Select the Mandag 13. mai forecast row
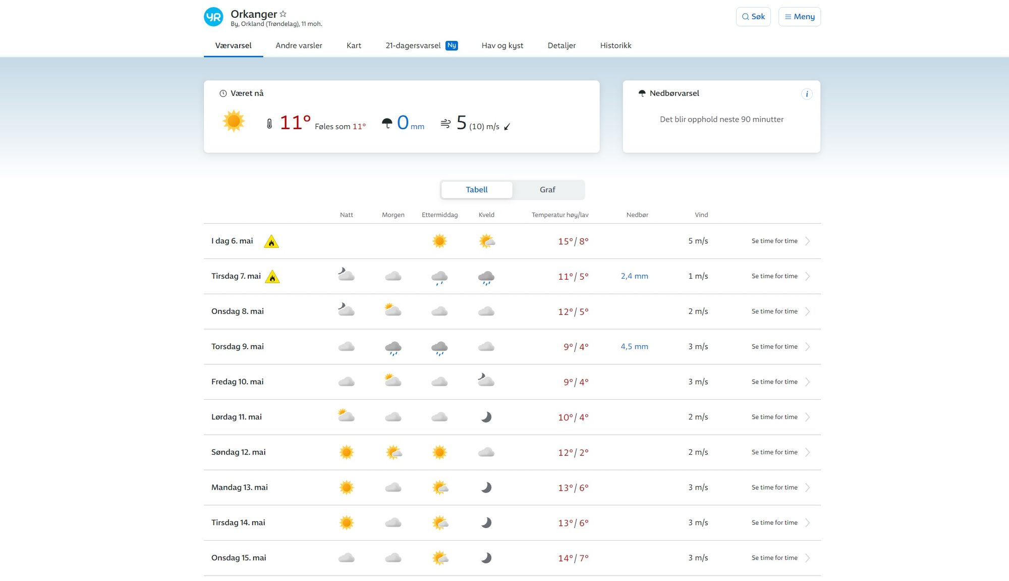Screen dimensions: 1009x581 click(x=240, y=488)
